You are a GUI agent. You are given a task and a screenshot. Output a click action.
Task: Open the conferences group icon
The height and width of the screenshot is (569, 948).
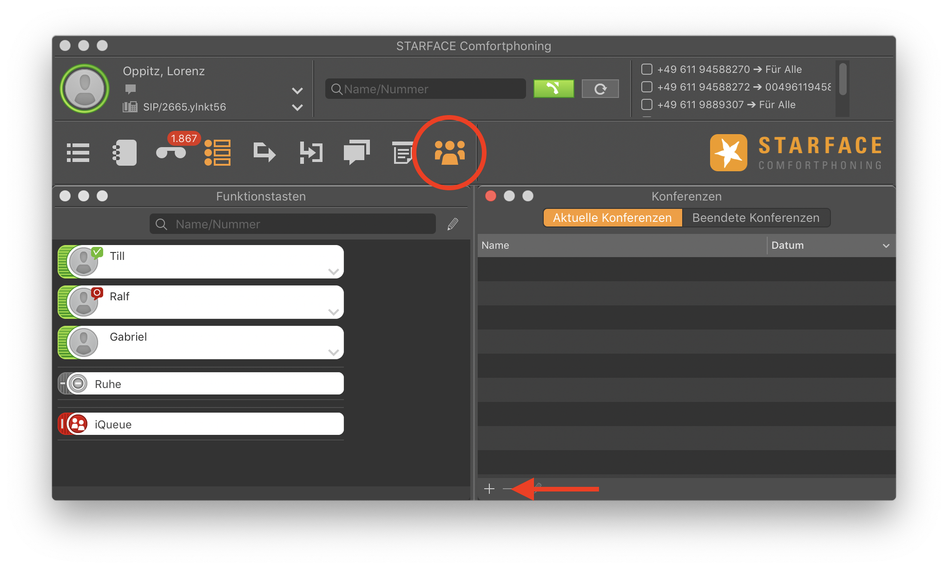449,152
